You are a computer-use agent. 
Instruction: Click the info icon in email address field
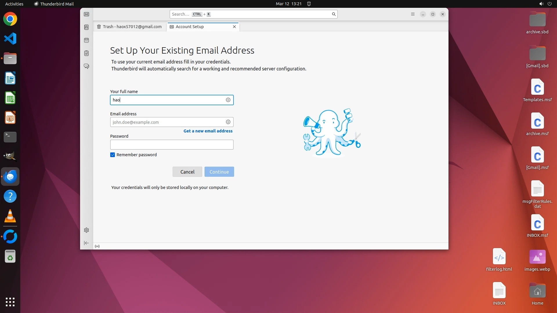228,122
